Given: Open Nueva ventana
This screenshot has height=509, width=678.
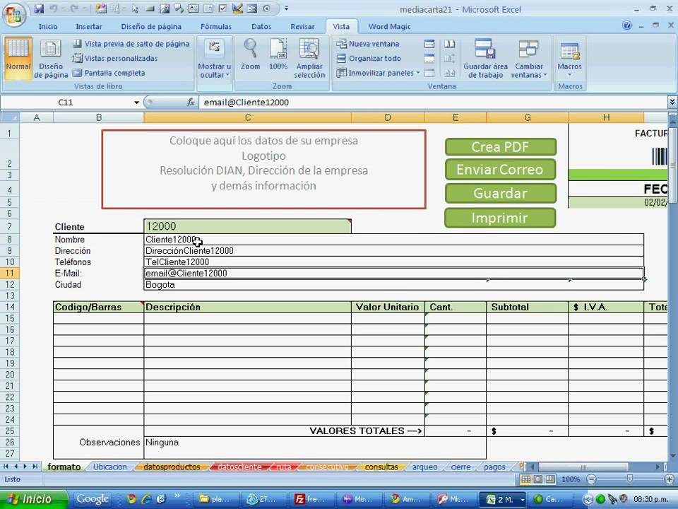Looking at the screenshot, I should [x=368, y=44].
